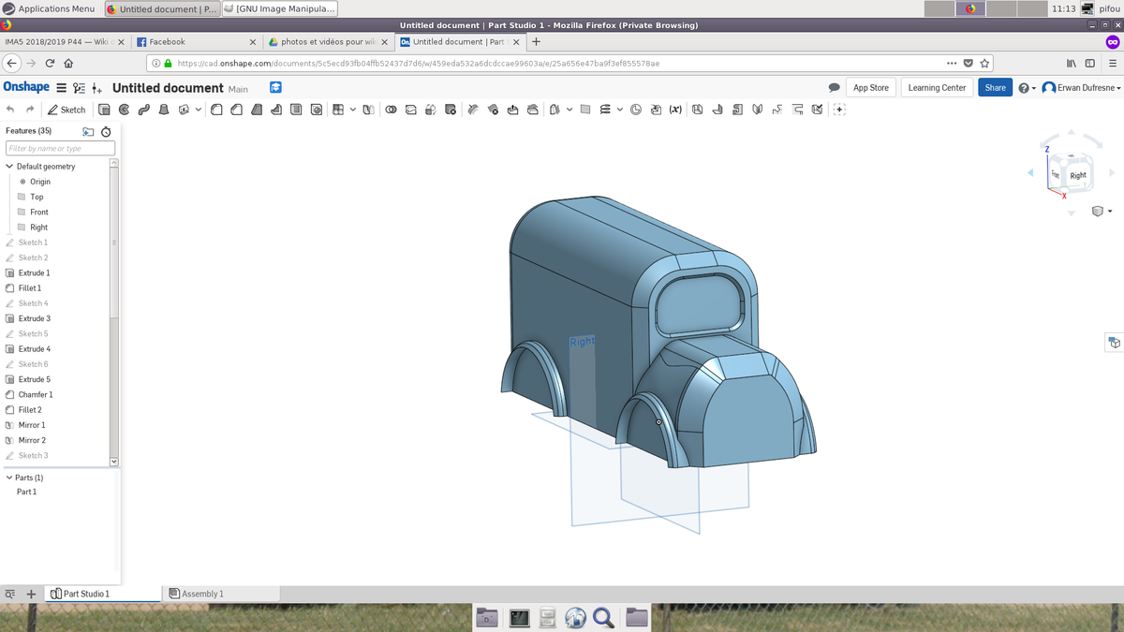Click the Share button
The image size is (1124, 632).
click(995, 88)
